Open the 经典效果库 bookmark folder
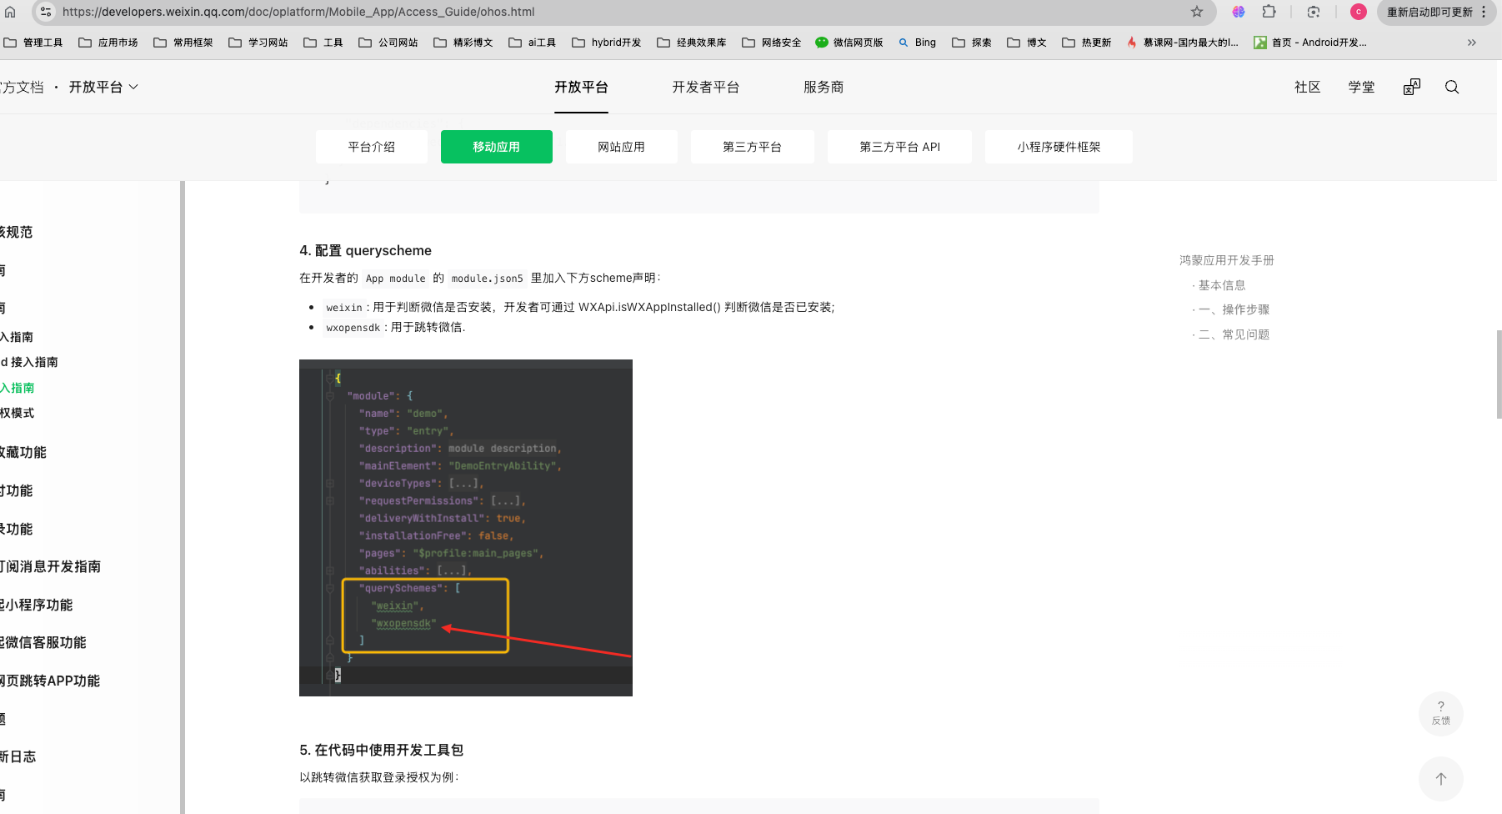Viewport: 1502px width, 814px height. 692,43
